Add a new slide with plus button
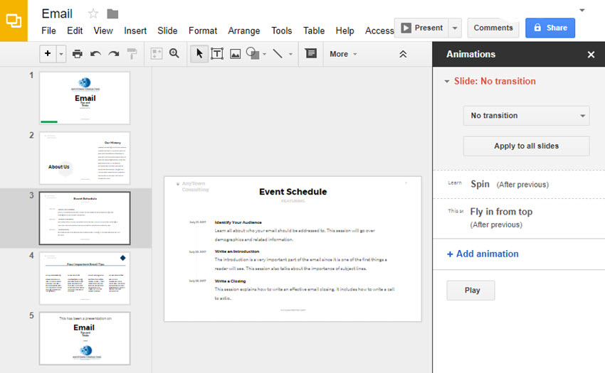 pyautogui.click(x=48, y=53)
